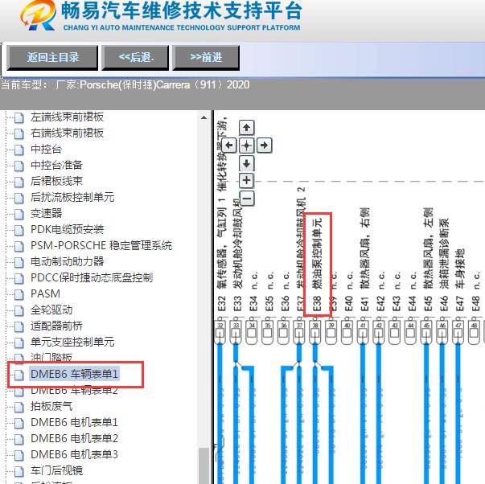Pan diagram down with arrow icon
The width and height of the screenshot is (485, 484).
coord(246,163)
